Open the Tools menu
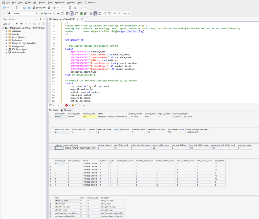This screenshot has width=259, height=219. (x=50, y=3)
